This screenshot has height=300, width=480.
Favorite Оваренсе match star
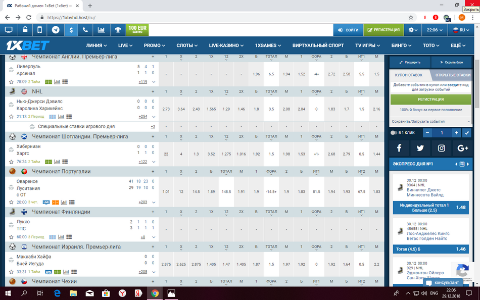11,203
